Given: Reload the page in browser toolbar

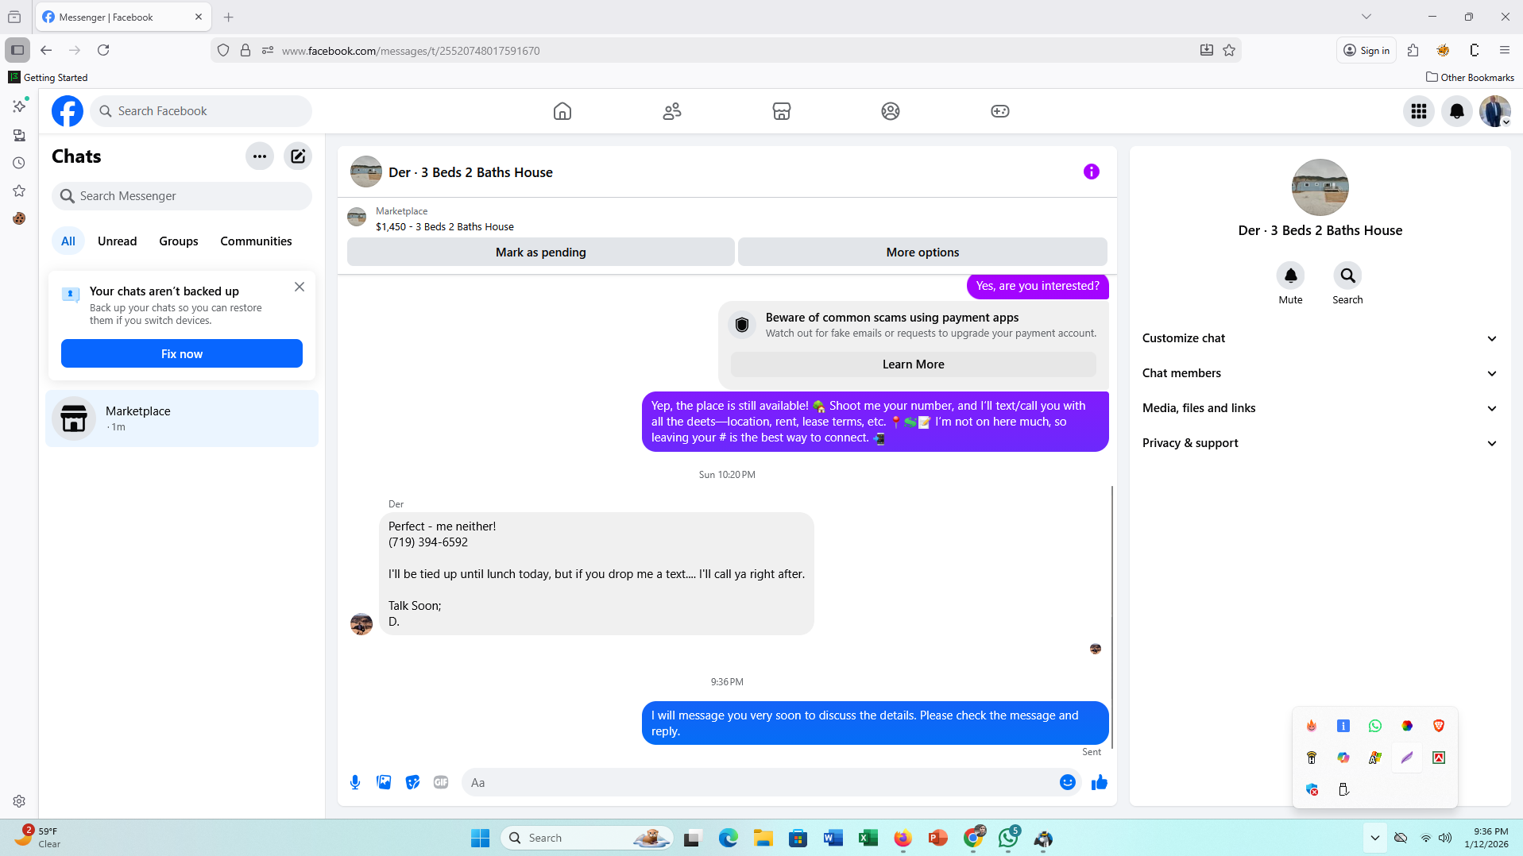Looking at the screenshot, I should coord(103,50).
